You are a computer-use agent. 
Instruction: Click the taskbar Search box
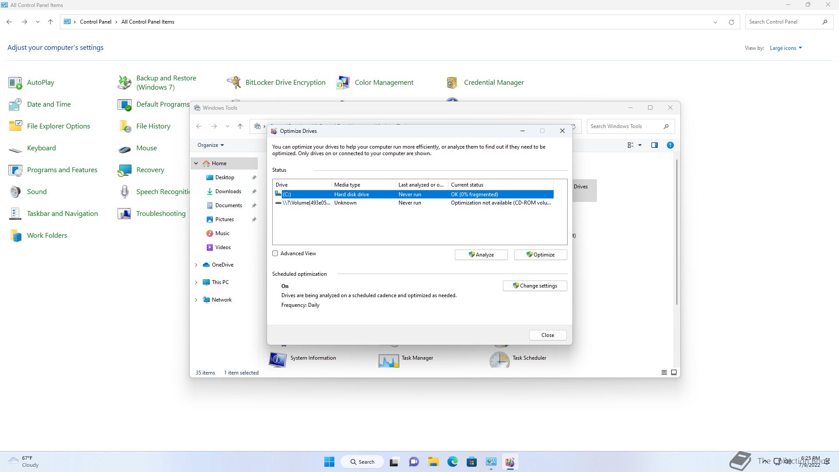[x=362, y=462]
